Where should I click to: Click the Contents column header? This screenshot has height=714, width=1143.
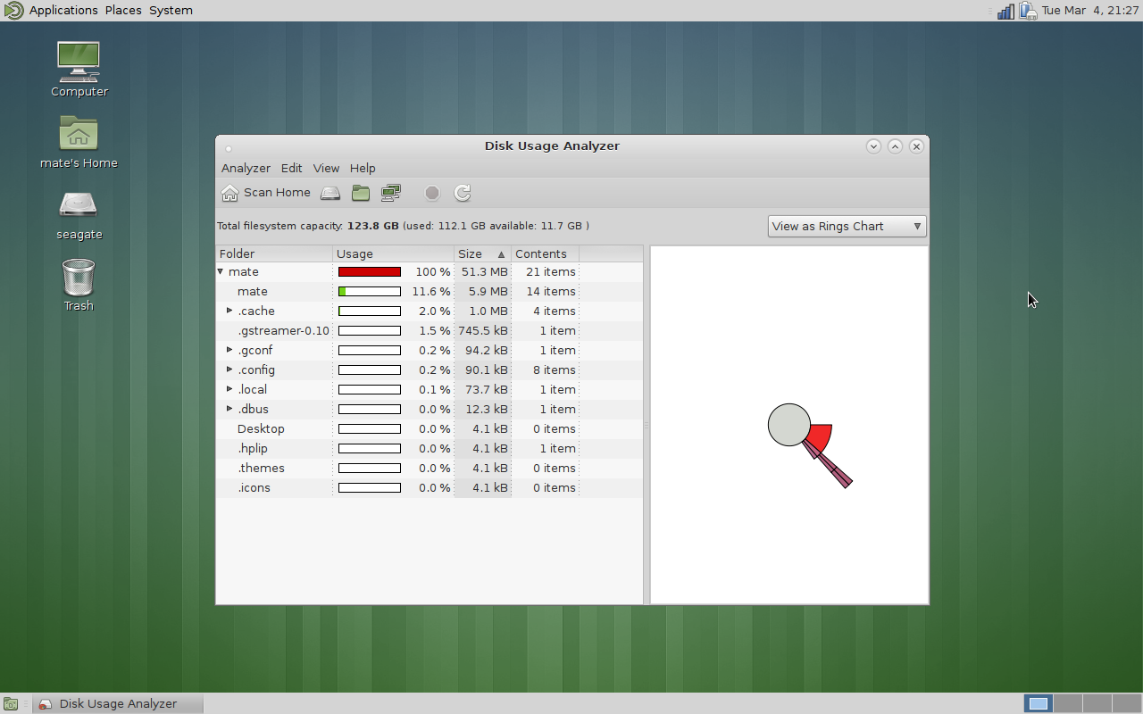(545, 254)
